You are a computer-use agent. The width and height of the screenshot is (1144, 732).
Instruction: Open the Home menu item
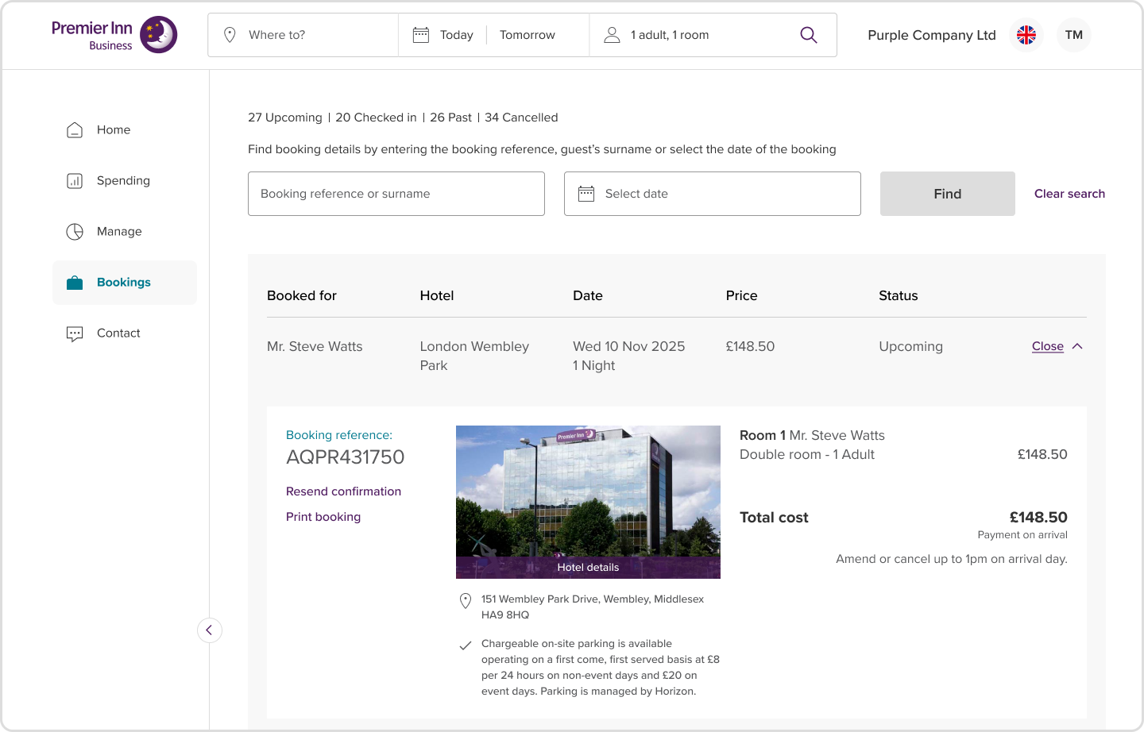(x=124, y=130)
